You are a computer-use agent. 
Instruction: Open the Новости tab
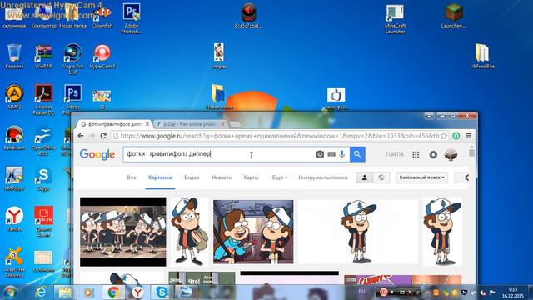click(222, 177)
